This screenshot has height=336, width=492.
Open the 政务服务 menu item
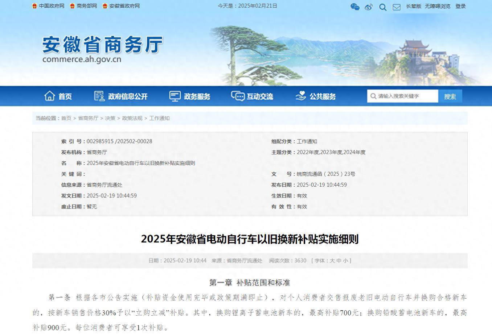(197, 96)
